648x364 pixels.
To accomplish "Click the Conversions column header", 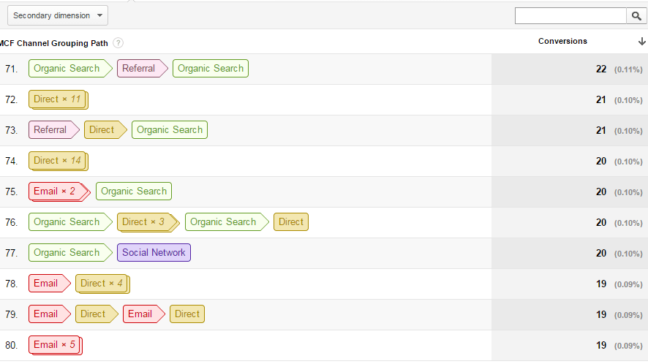I will pos(562,42).
